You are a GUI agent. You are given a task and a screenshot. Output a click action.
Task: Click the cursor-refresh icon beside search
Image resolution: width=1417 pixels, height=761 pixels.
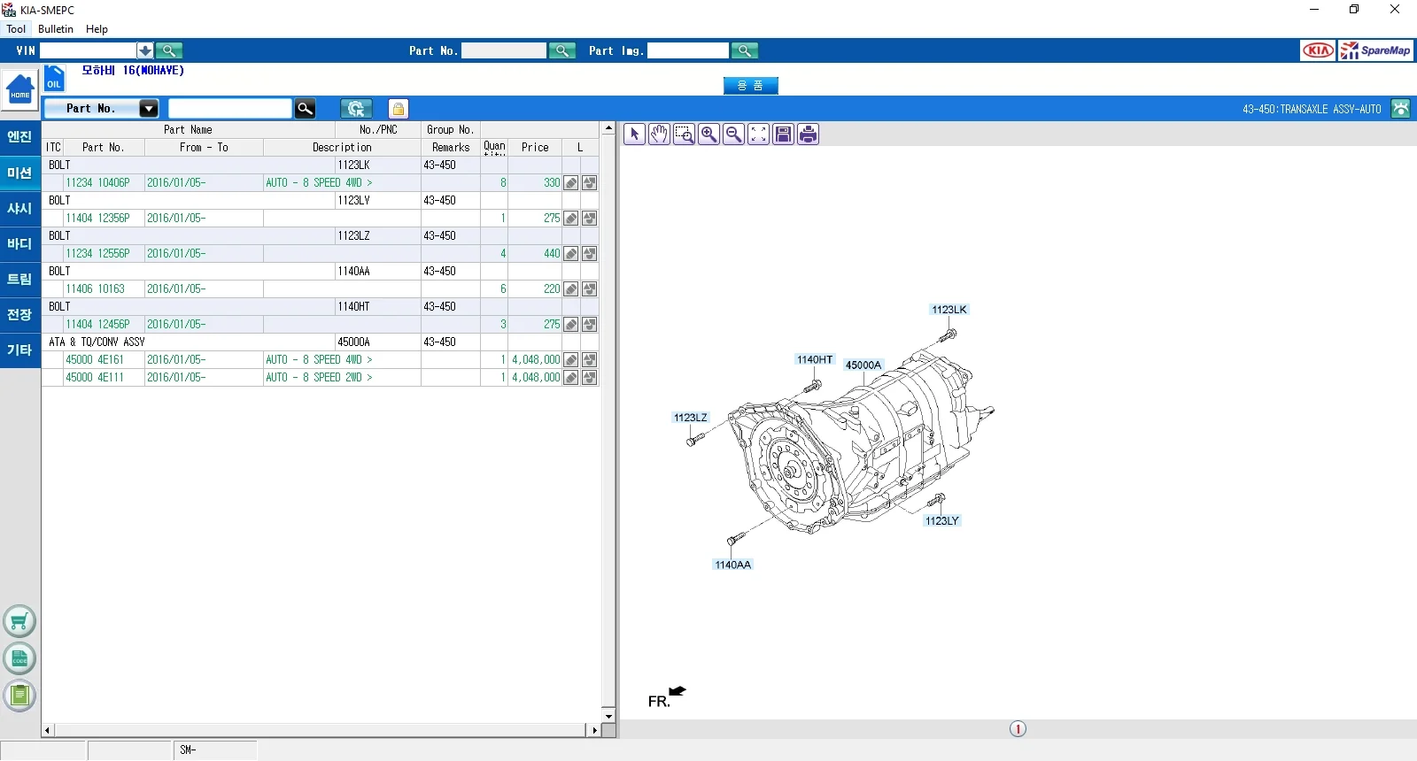(x=356, y=108)
